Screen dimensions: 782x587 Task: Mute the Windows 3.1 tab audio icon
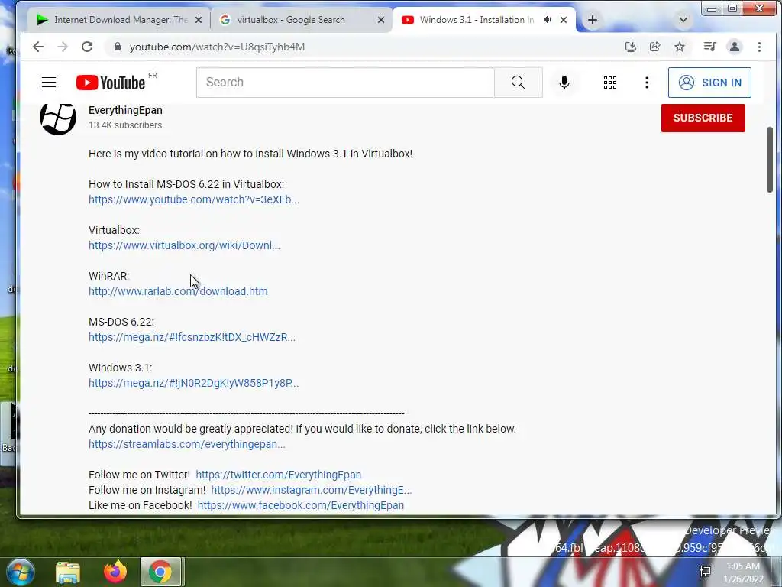click(547, 20)
